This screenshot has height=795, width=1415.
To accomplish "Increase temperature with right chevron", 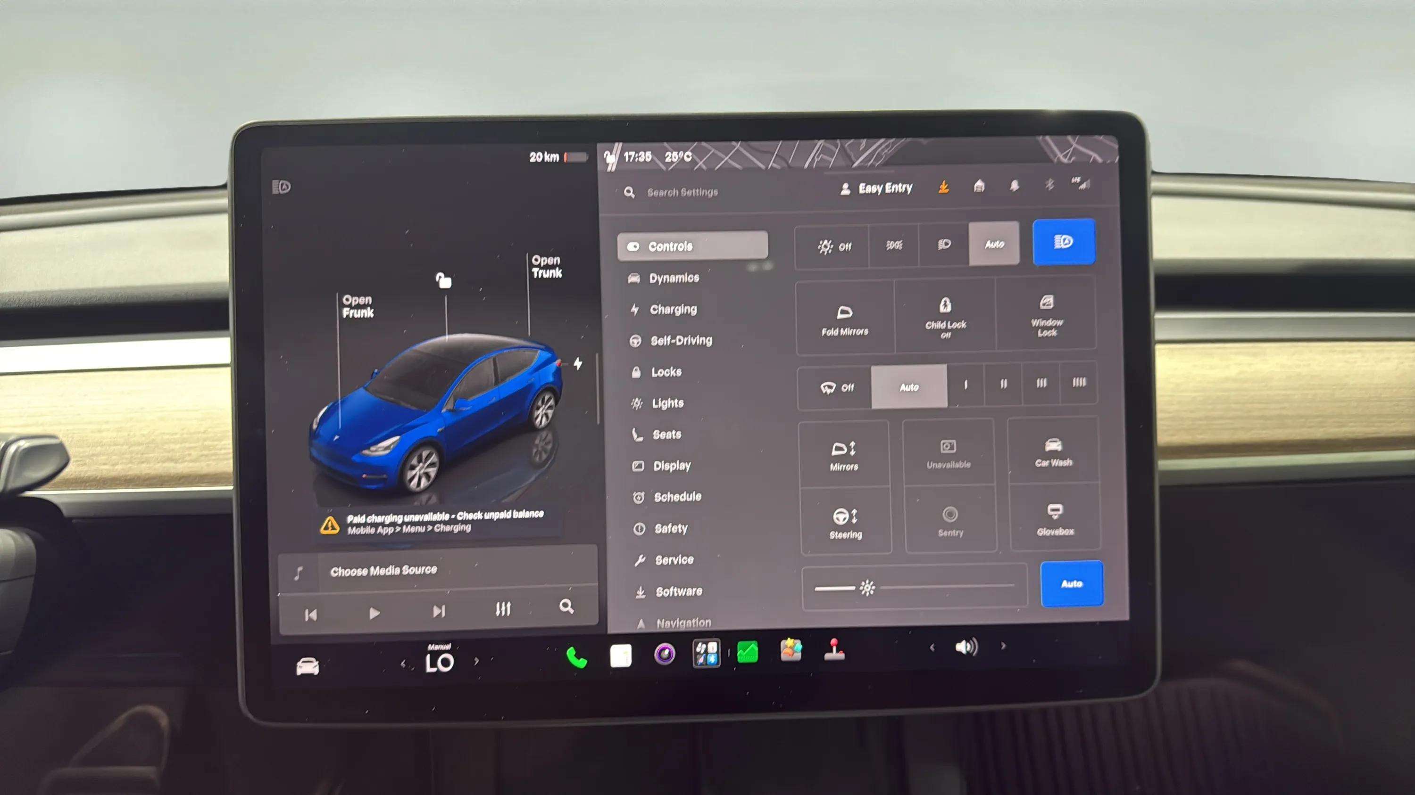I will [x=476, y=661].
